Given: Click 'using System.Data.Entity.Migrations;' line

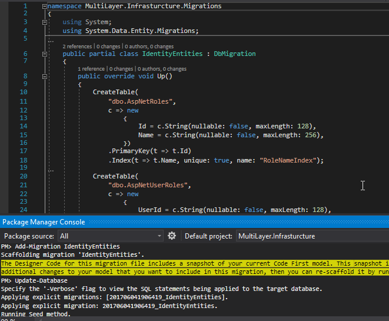Looking at the screenshot, I should (x=131, y=31).
